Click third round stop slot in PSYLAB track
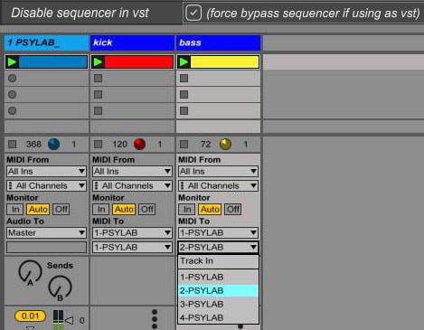424x330 pixels. point(12,111)
